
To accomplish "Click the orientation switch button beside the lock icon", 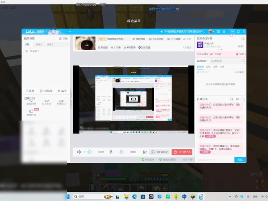I will tap(65, 39).
